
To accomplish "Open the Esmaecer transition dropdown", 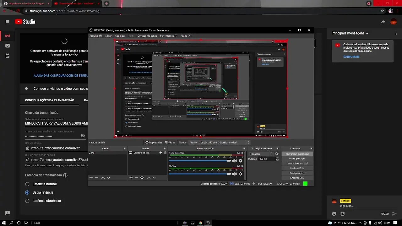I will click(261, 154).
